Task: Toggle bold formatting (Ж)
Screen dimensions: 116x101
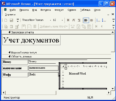Action: pyautogui.click(x=68, y=20)
